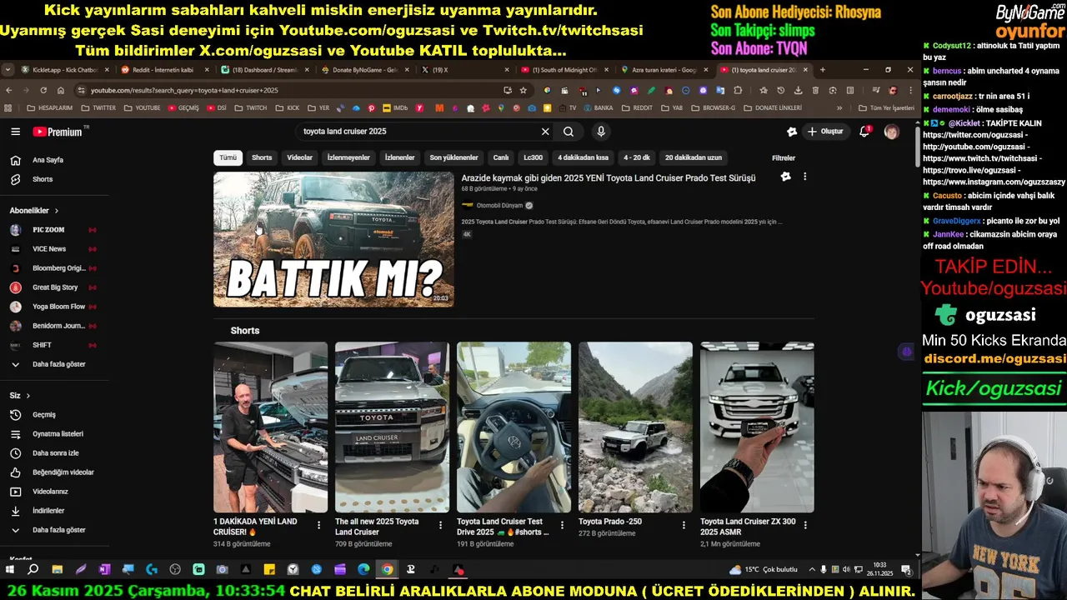Go back in browser history

coord(9,90)
